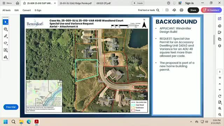Viewport: 224px width, 126px height.
Task: Click the Free trial button
Action: (x=11, y=107)
